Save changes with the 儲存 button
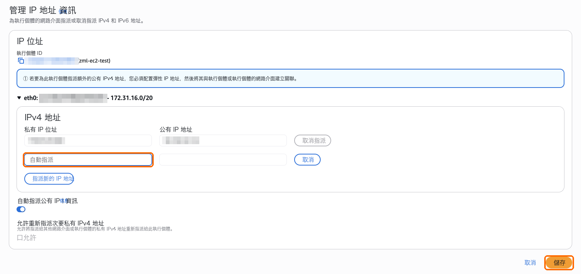This screenshot has height=274, width=581. (x=559, y=263)
